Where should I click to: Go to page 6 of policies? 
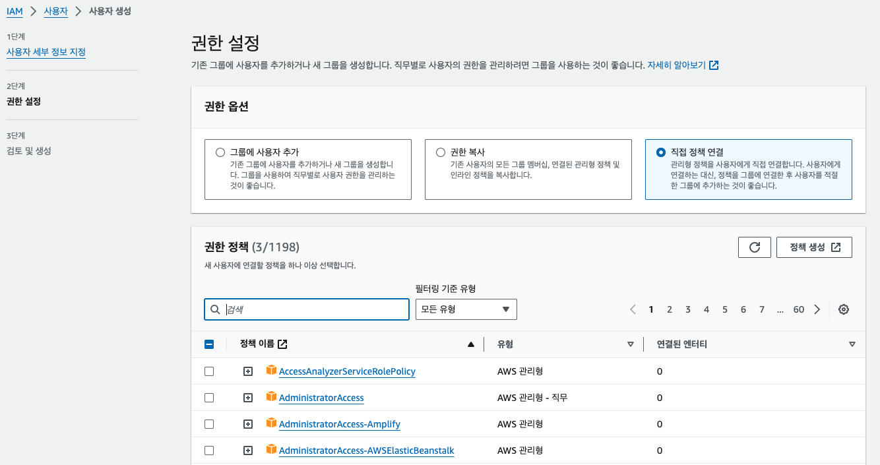[743, 309]
